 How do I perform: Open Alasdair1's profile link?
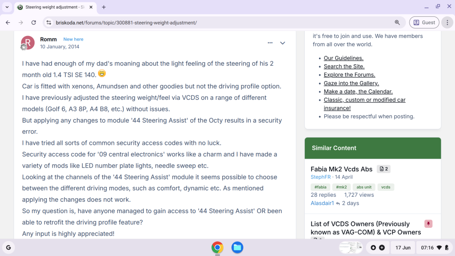[x=322, y=203]
